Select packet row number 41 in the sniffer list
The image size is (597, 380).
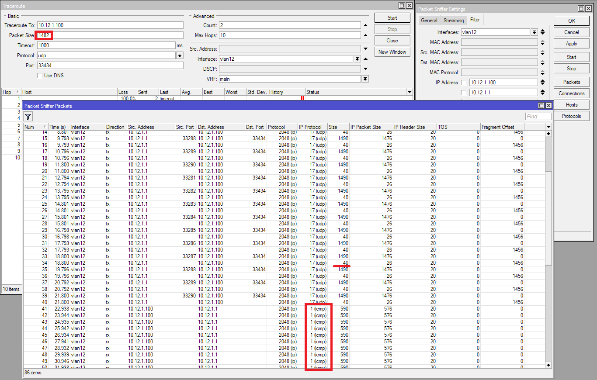click(x=284, y=309)
